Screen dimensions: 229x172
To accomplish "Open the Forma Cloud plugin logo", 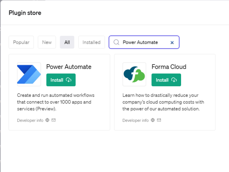I will coord(134,74).
